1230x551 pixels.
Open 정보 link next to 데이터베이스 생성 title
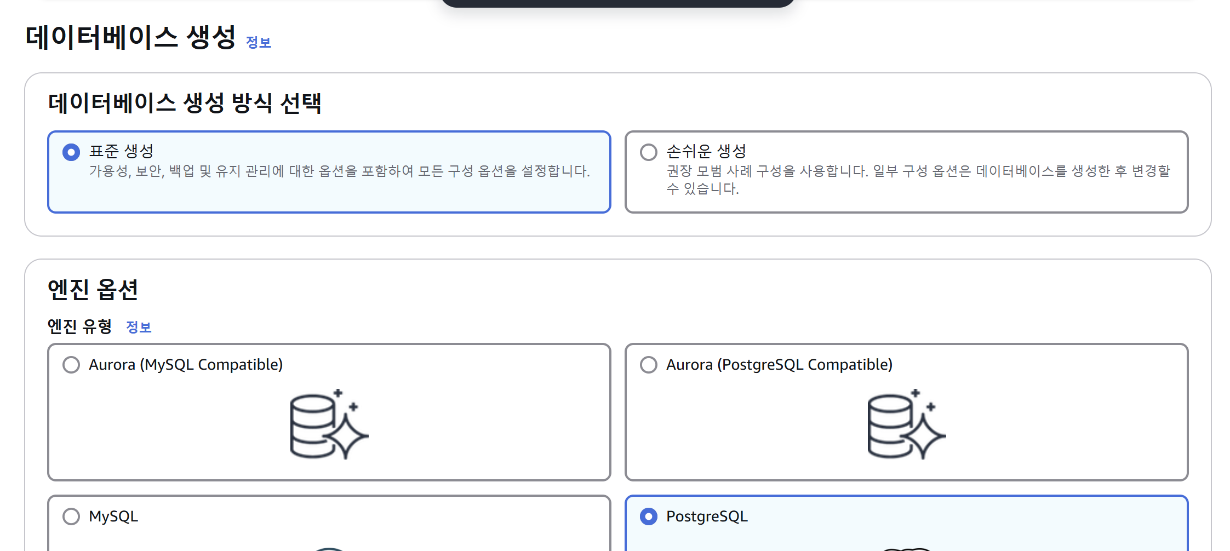click(x=259, y=42)
